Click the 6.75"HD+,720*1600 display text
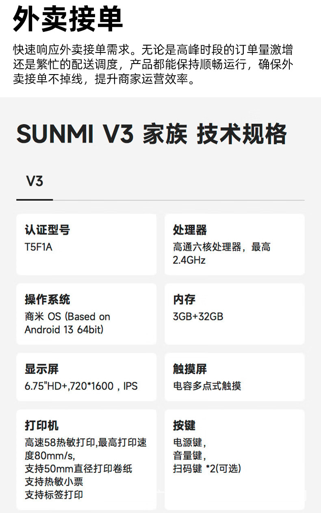 point(81,386)
